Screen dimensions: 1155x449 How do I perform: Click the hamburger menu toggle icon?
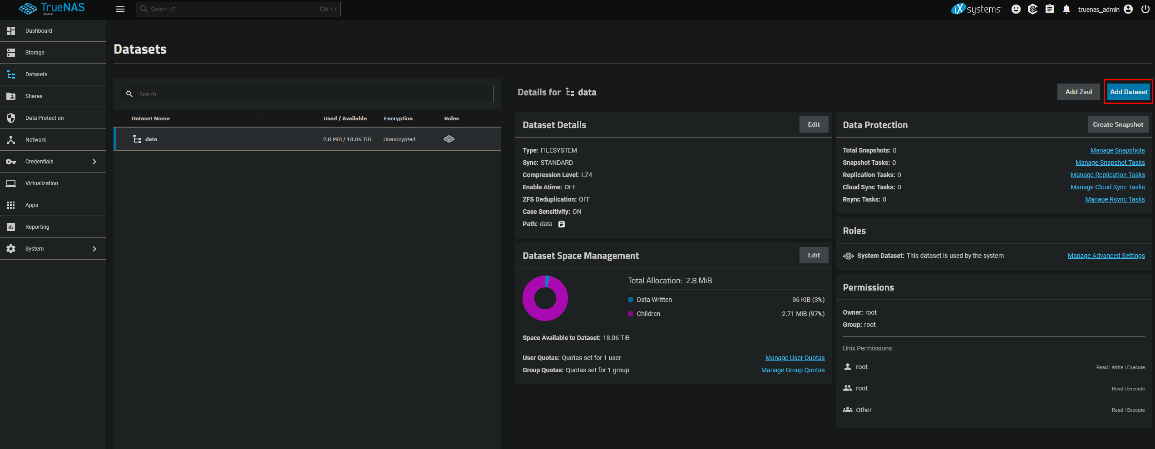pyautogui.click(x=120, y=9)
